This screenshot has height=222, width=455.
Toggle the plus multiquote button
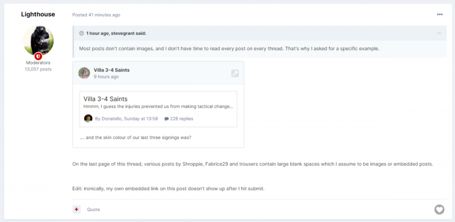[76, 209]
